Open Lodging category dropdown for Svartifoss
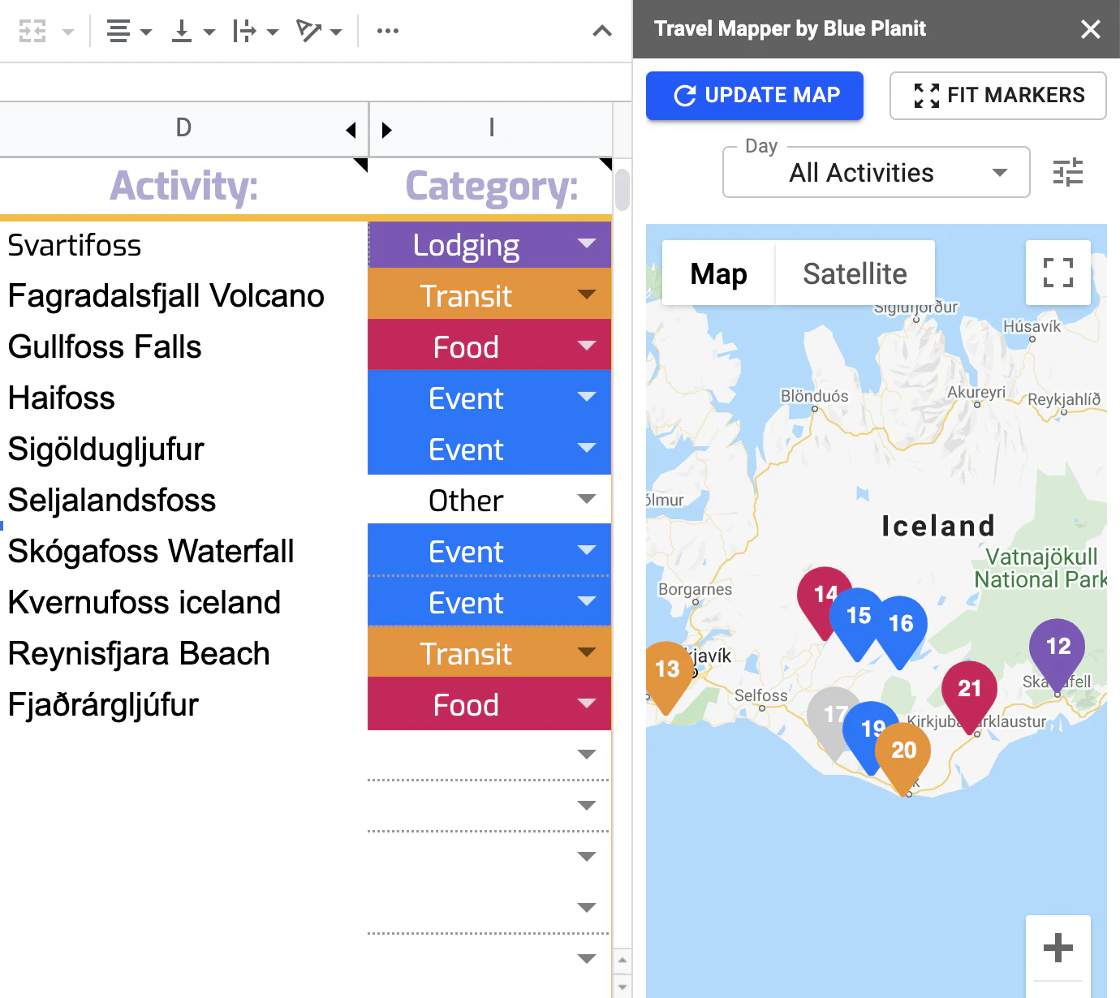The image size is (1120, 998). tap(587, 243)
